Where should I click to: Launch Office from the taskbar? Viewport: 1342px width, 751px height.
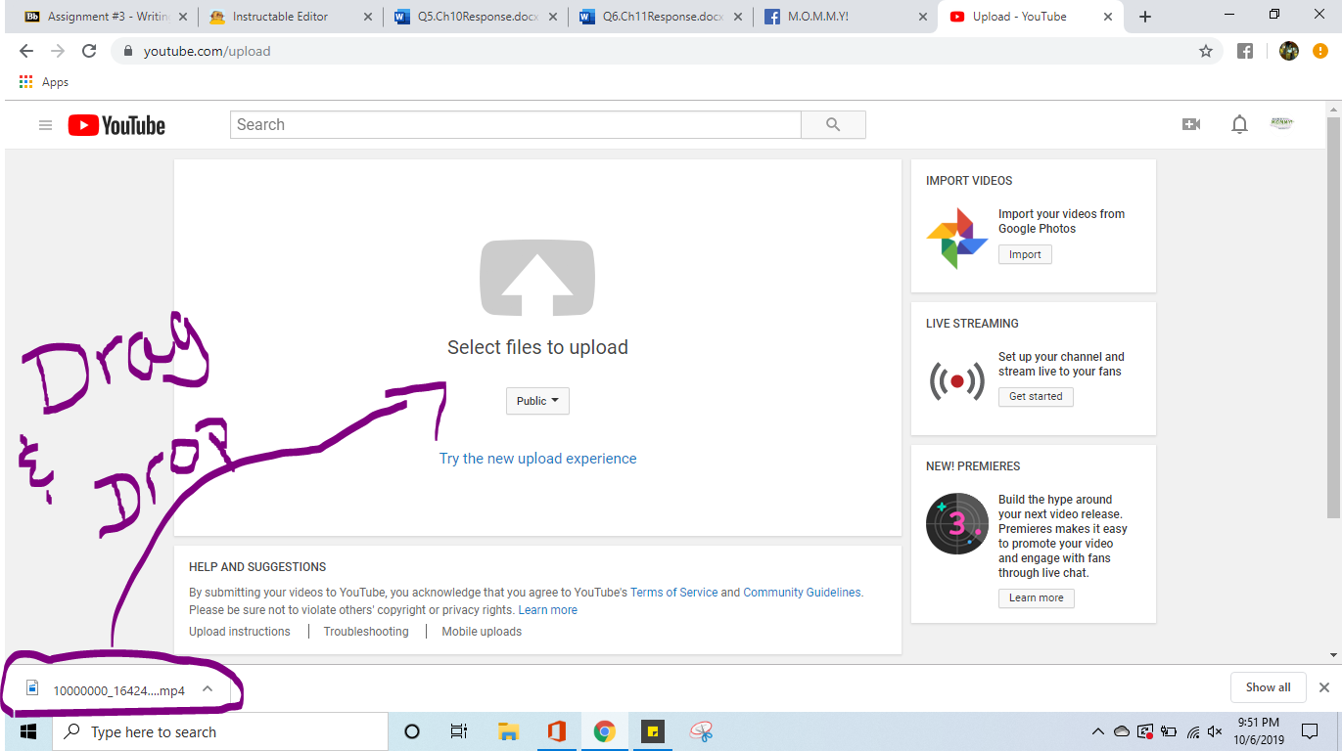pos(557,731)
